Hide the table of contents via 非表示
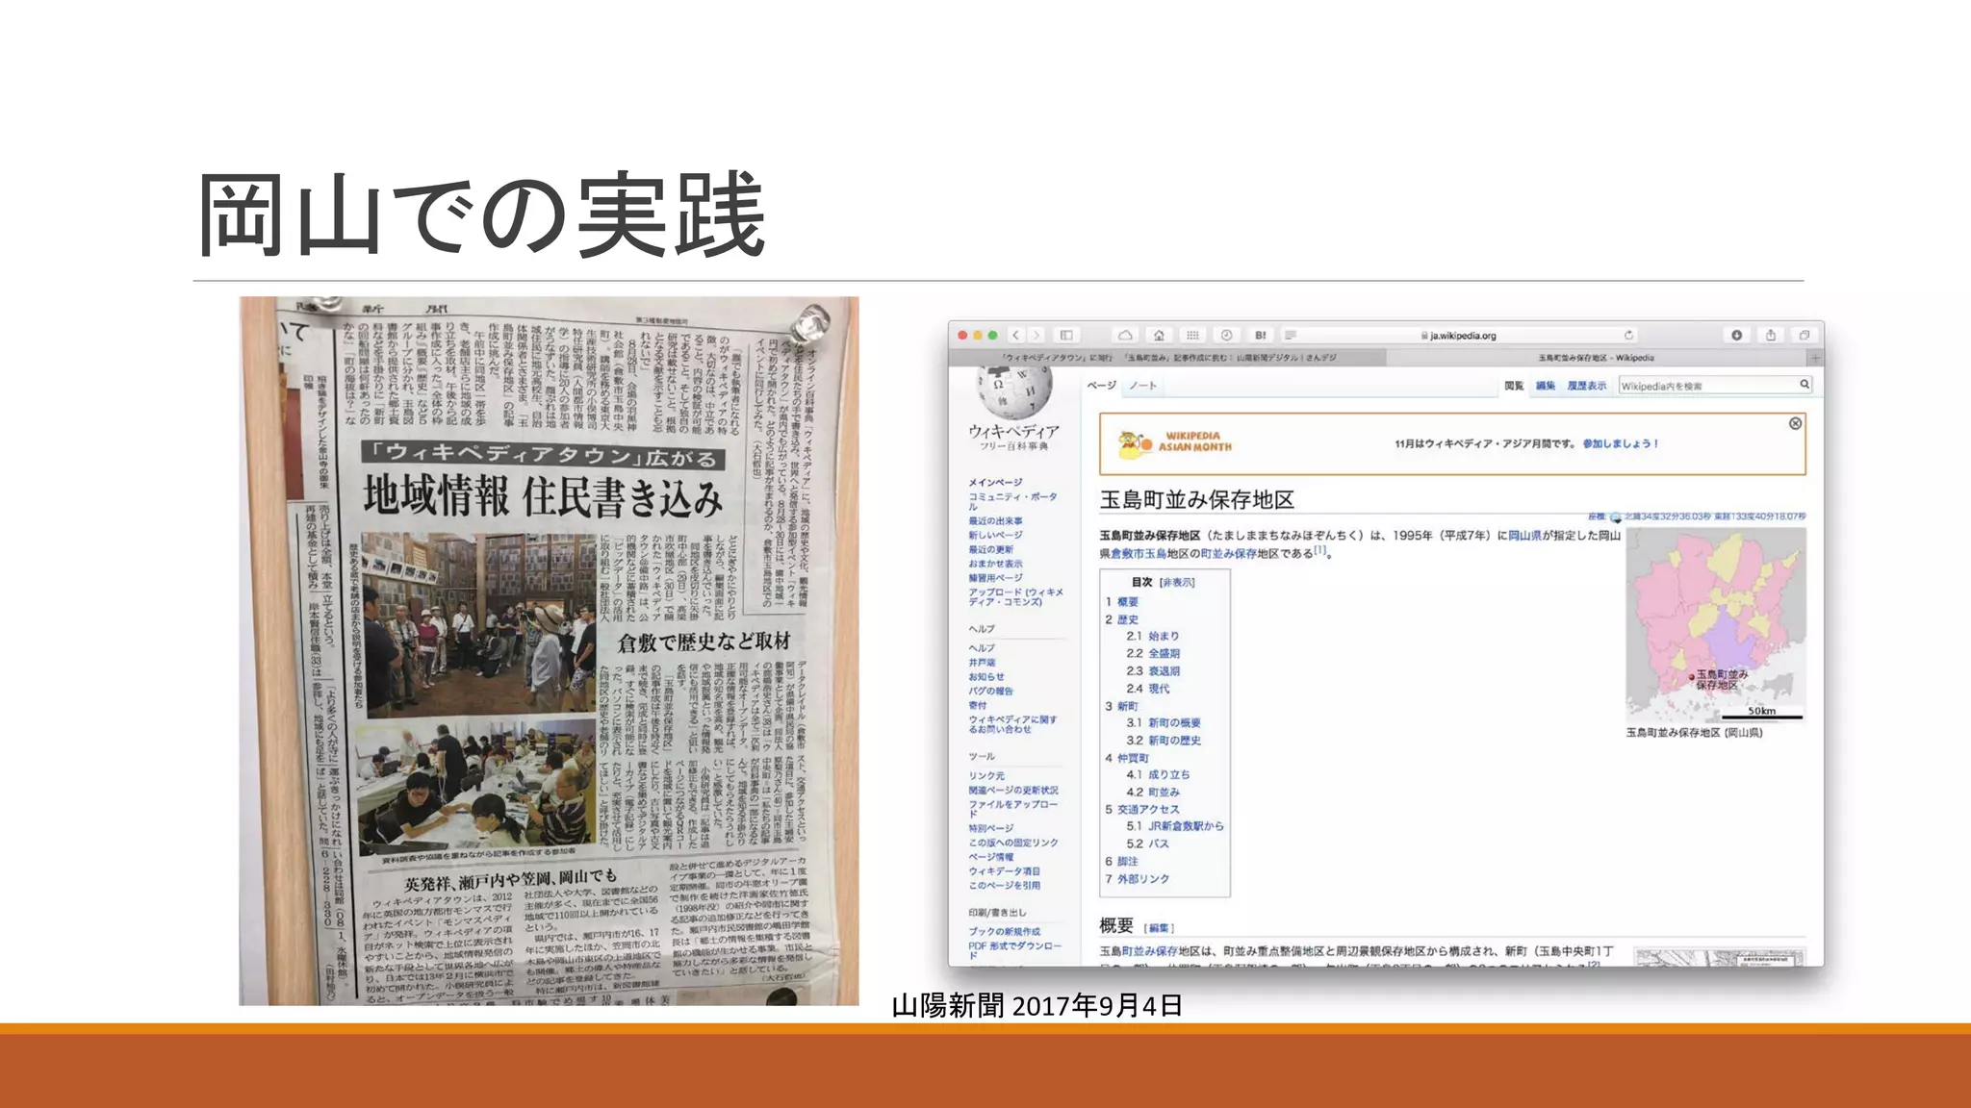 point(1177,582)
